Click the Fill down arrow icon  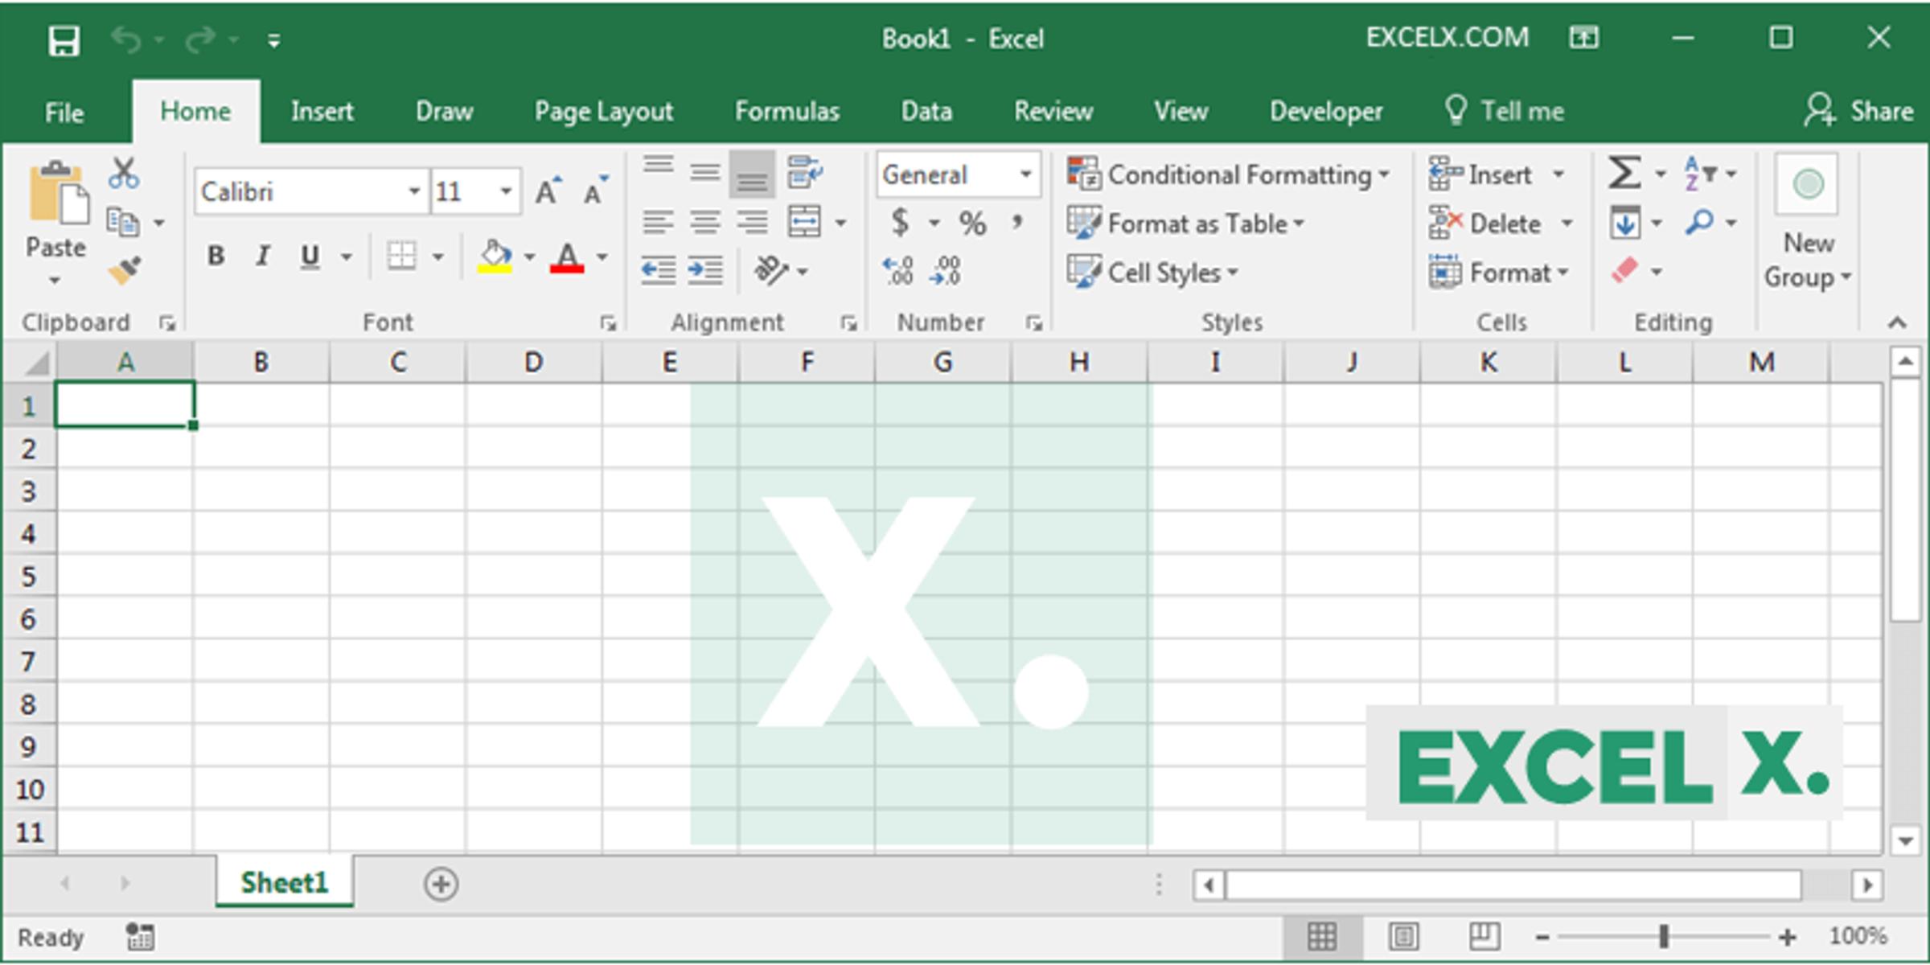tap(1625, 223)
